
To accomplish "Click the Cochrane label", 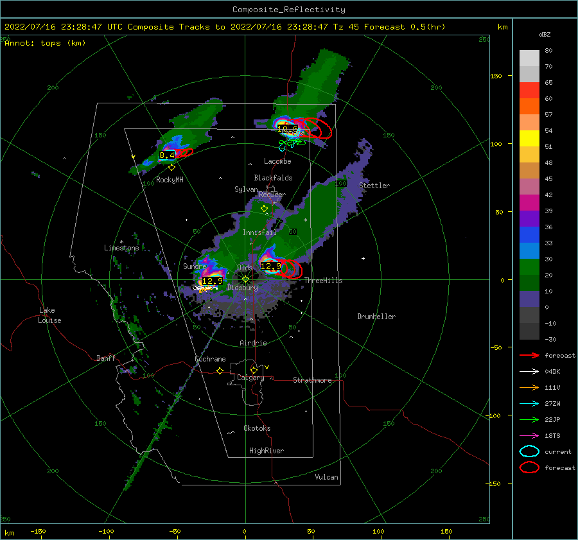I will coord(210,359).
